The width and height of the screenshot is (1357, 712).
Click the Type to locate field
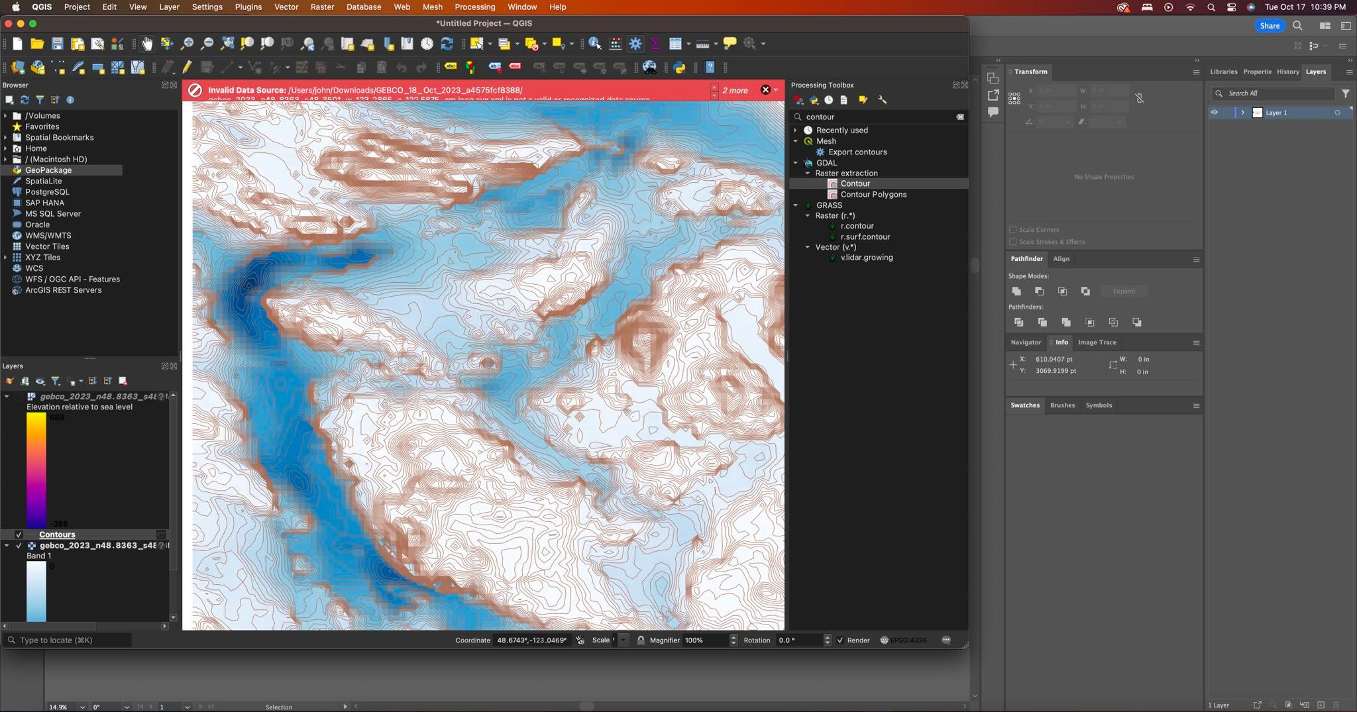pos(68,640)
